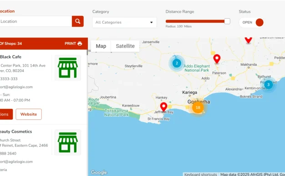The image size is (285, 176).
Task: Click the Distance Range slider handle
Action: 227,21
